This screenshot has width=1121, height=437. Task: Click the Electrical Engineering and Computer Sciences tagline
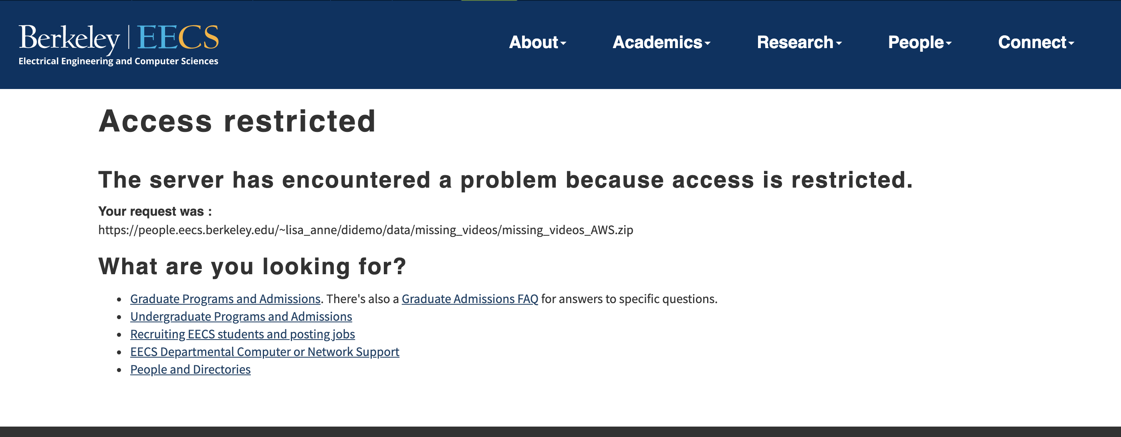(118, 61)
